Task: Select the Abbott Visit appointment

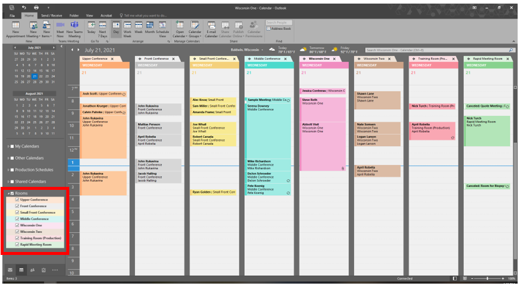Action: [323, 146]
